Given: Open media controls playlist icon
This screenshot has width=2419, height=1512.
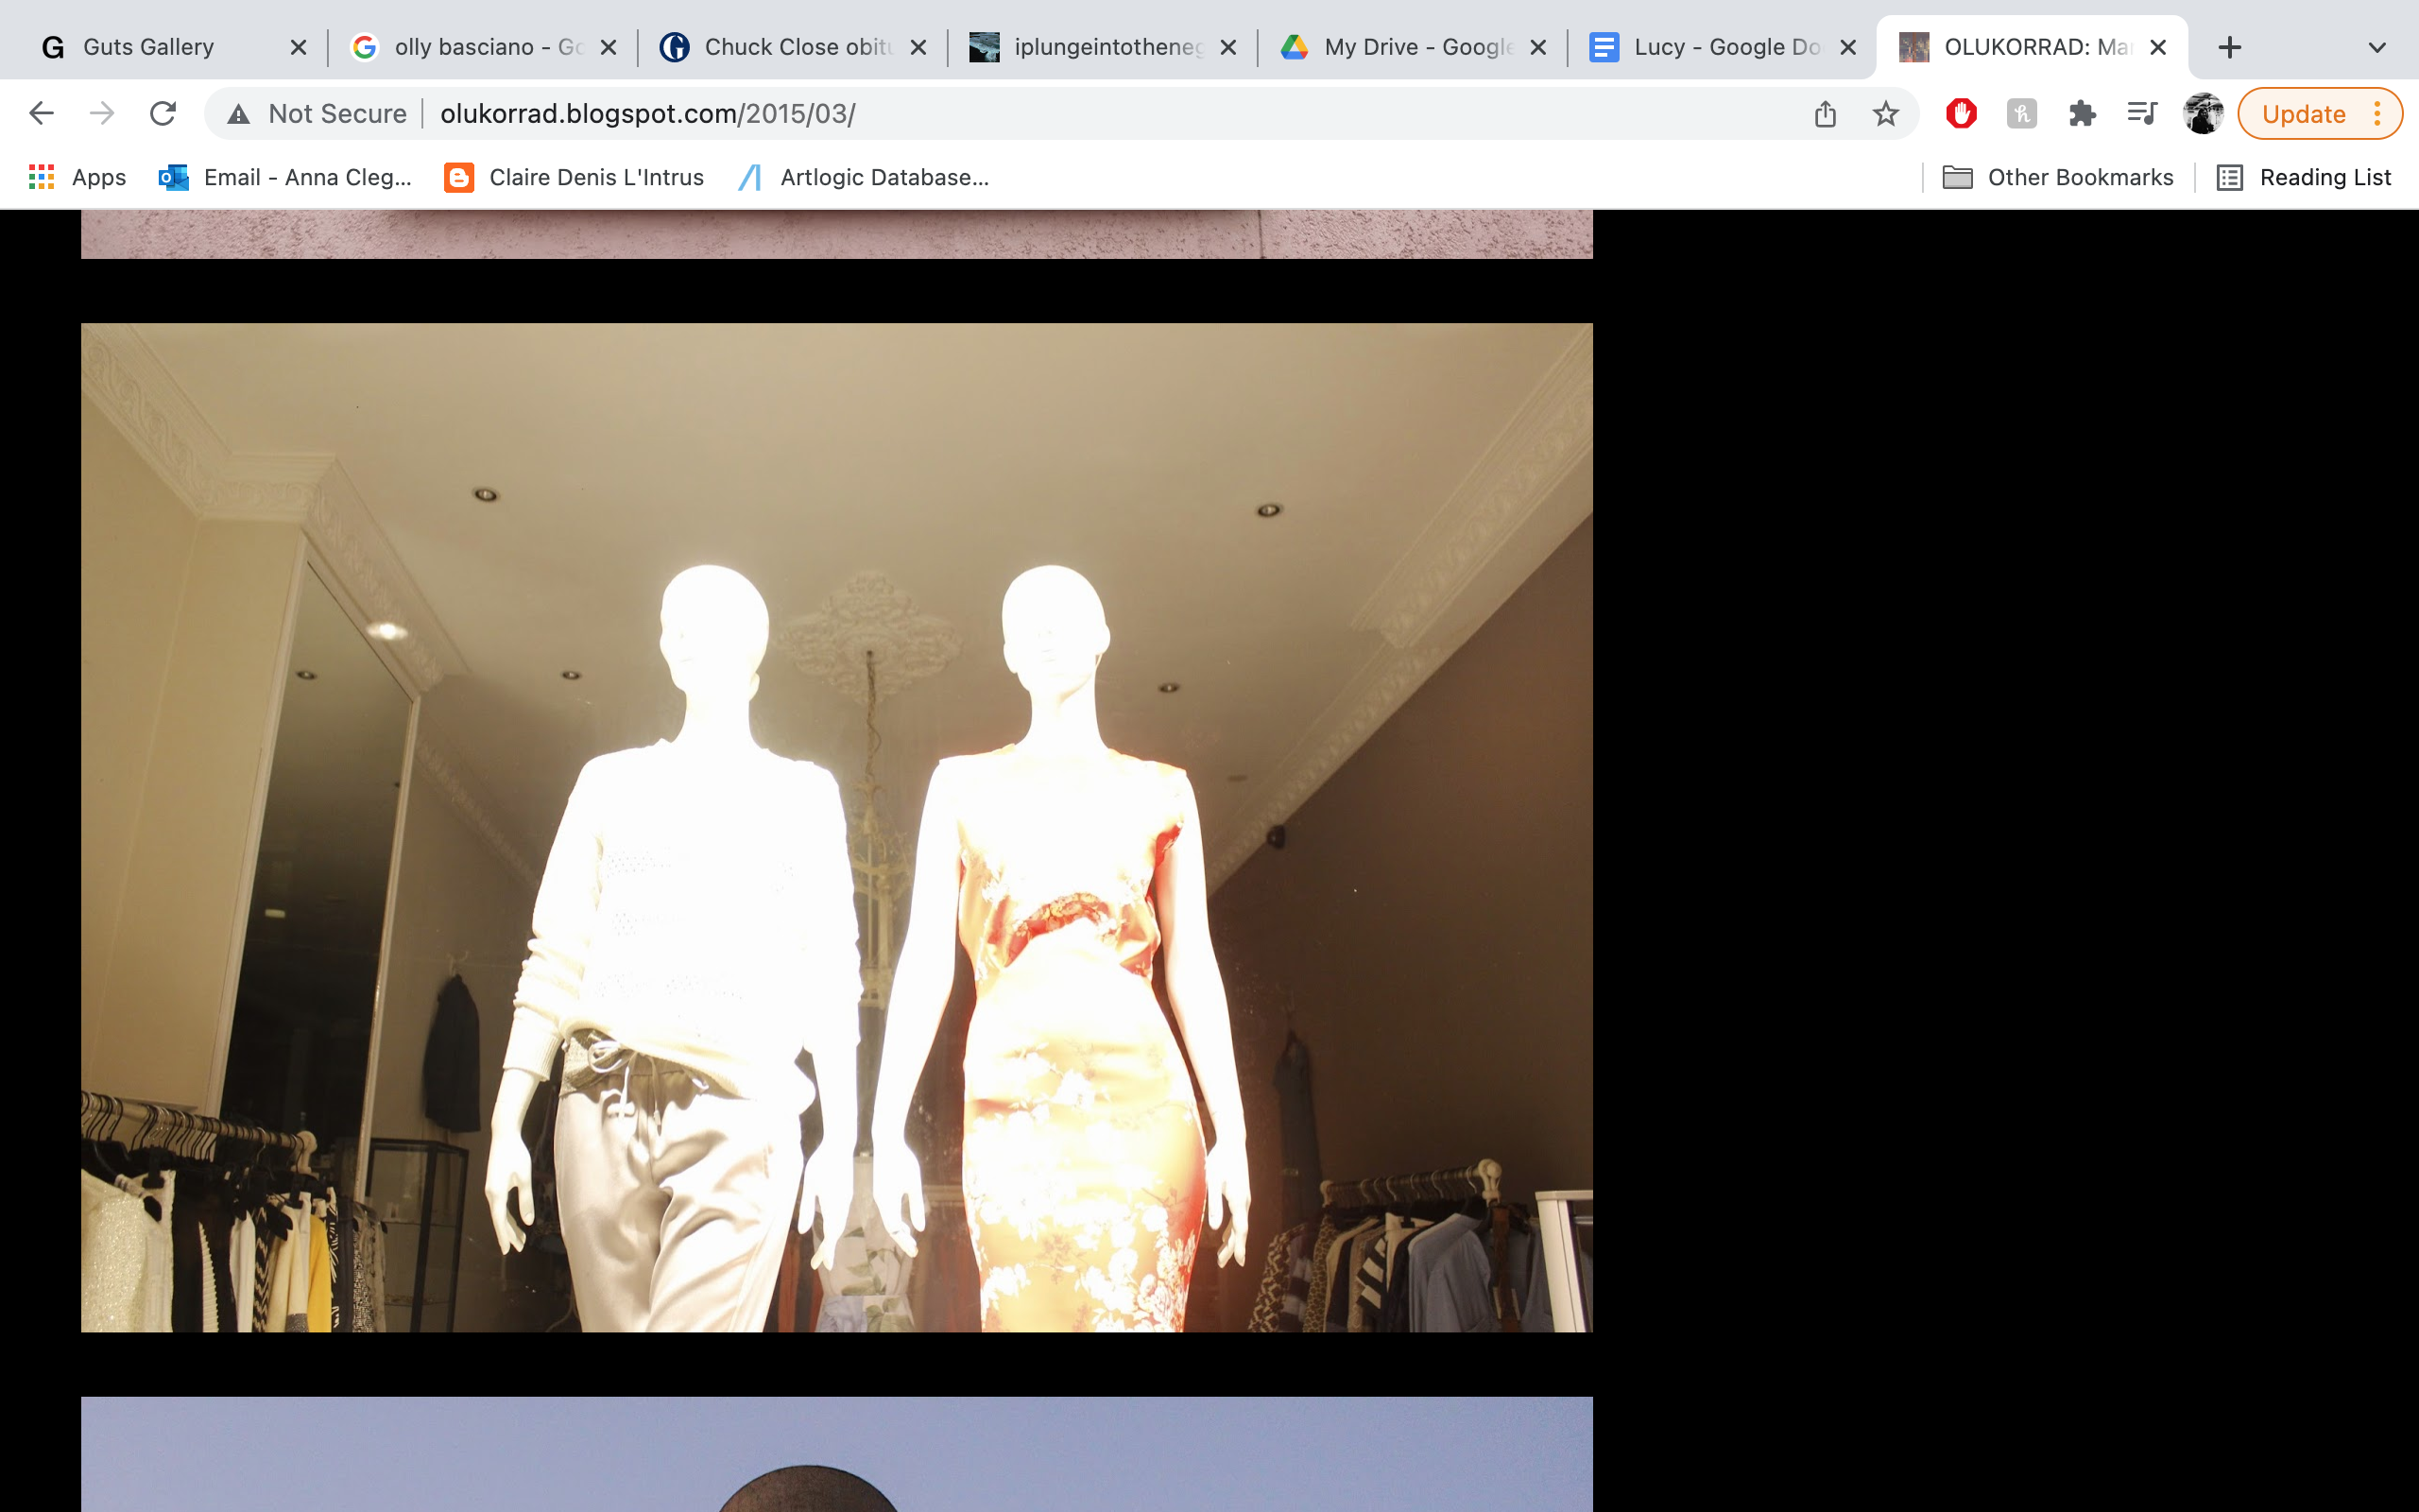Looking at the screenshot, I should coord(2141,114).
